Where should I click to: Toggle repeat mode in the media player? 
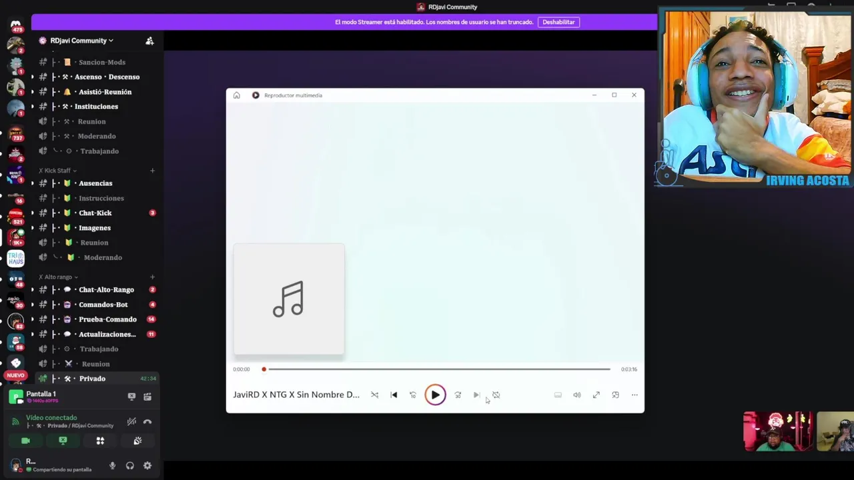pos(496,395)
